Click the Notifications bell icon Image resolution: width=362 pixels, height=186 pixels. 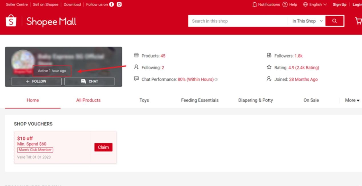click(x=255, y=5)
